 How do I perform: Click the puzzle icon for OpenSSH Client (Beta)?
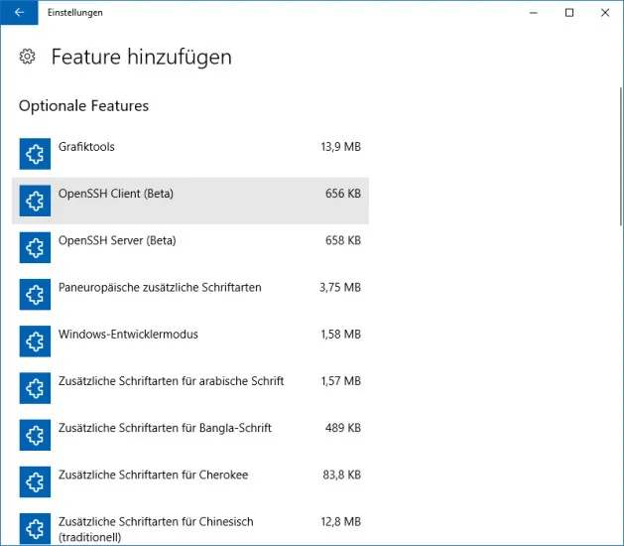tap(35, 201)
